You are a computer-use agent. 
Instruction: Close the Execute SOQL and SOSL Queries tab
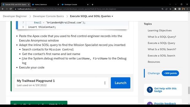coord(28,5)
